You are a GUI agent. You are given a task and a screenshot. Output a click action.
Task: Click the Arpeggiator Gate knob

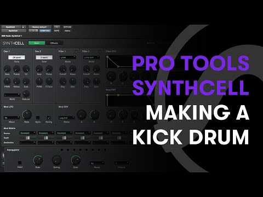[x=76, y=160]
